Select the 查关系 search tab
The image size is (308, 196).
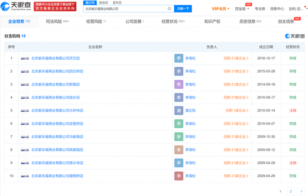coord(117,2)
